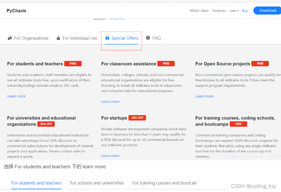Open Learn more under For classroom assistance
Viewport: 281px width, 192px height.
pos(110,102)
